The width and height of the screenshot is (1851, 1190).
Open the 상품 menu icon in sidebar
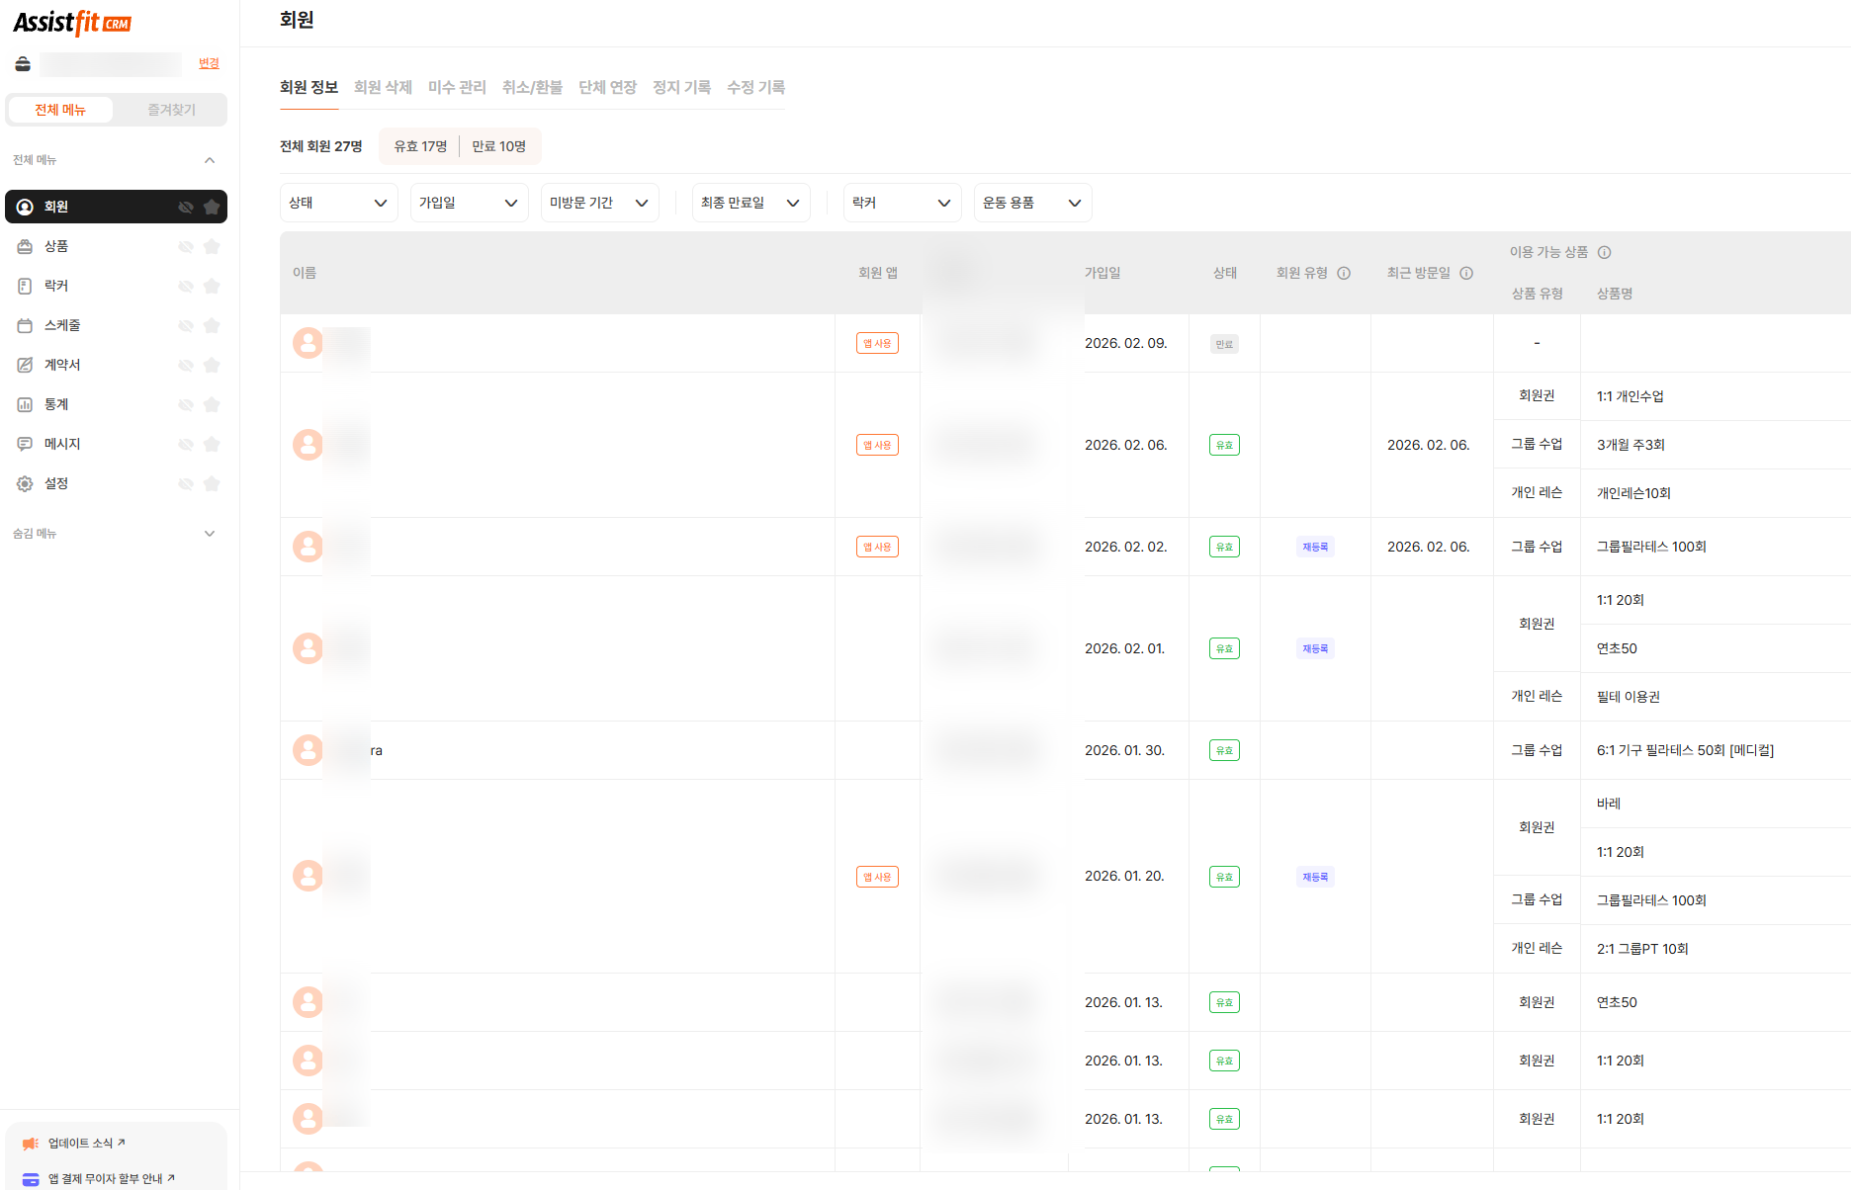(25, 246)
